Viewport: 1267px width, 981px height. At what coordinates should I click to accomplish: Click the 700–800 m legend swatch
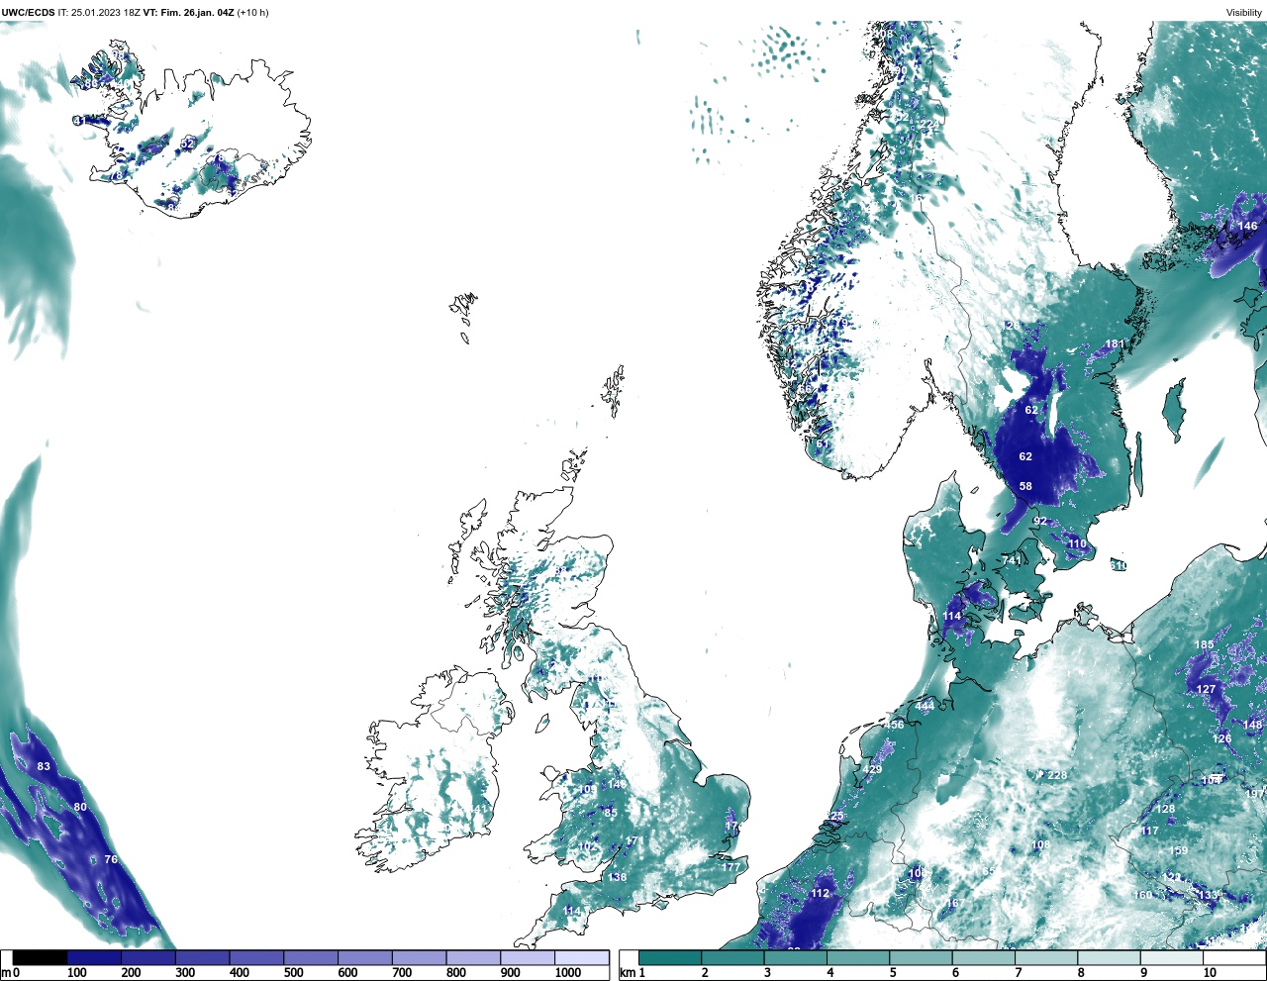tap(419, 958)
